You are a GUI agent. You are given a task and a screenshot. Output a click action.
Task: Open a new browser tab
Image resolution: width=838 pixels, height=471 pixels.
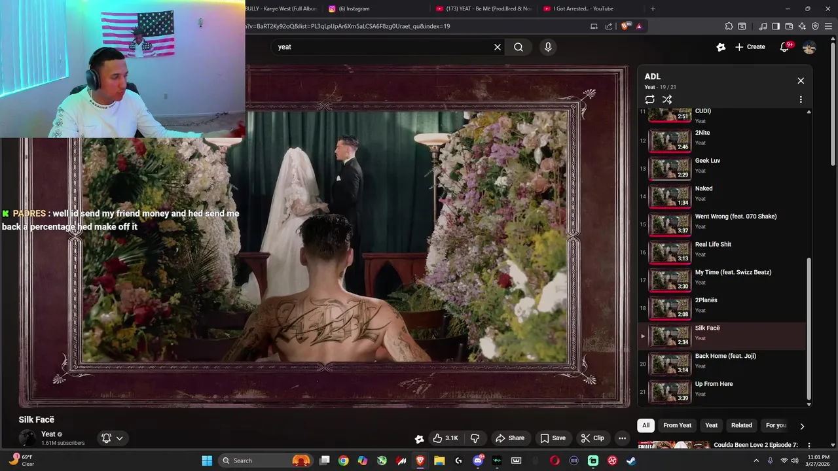click(x=653, y=9)
